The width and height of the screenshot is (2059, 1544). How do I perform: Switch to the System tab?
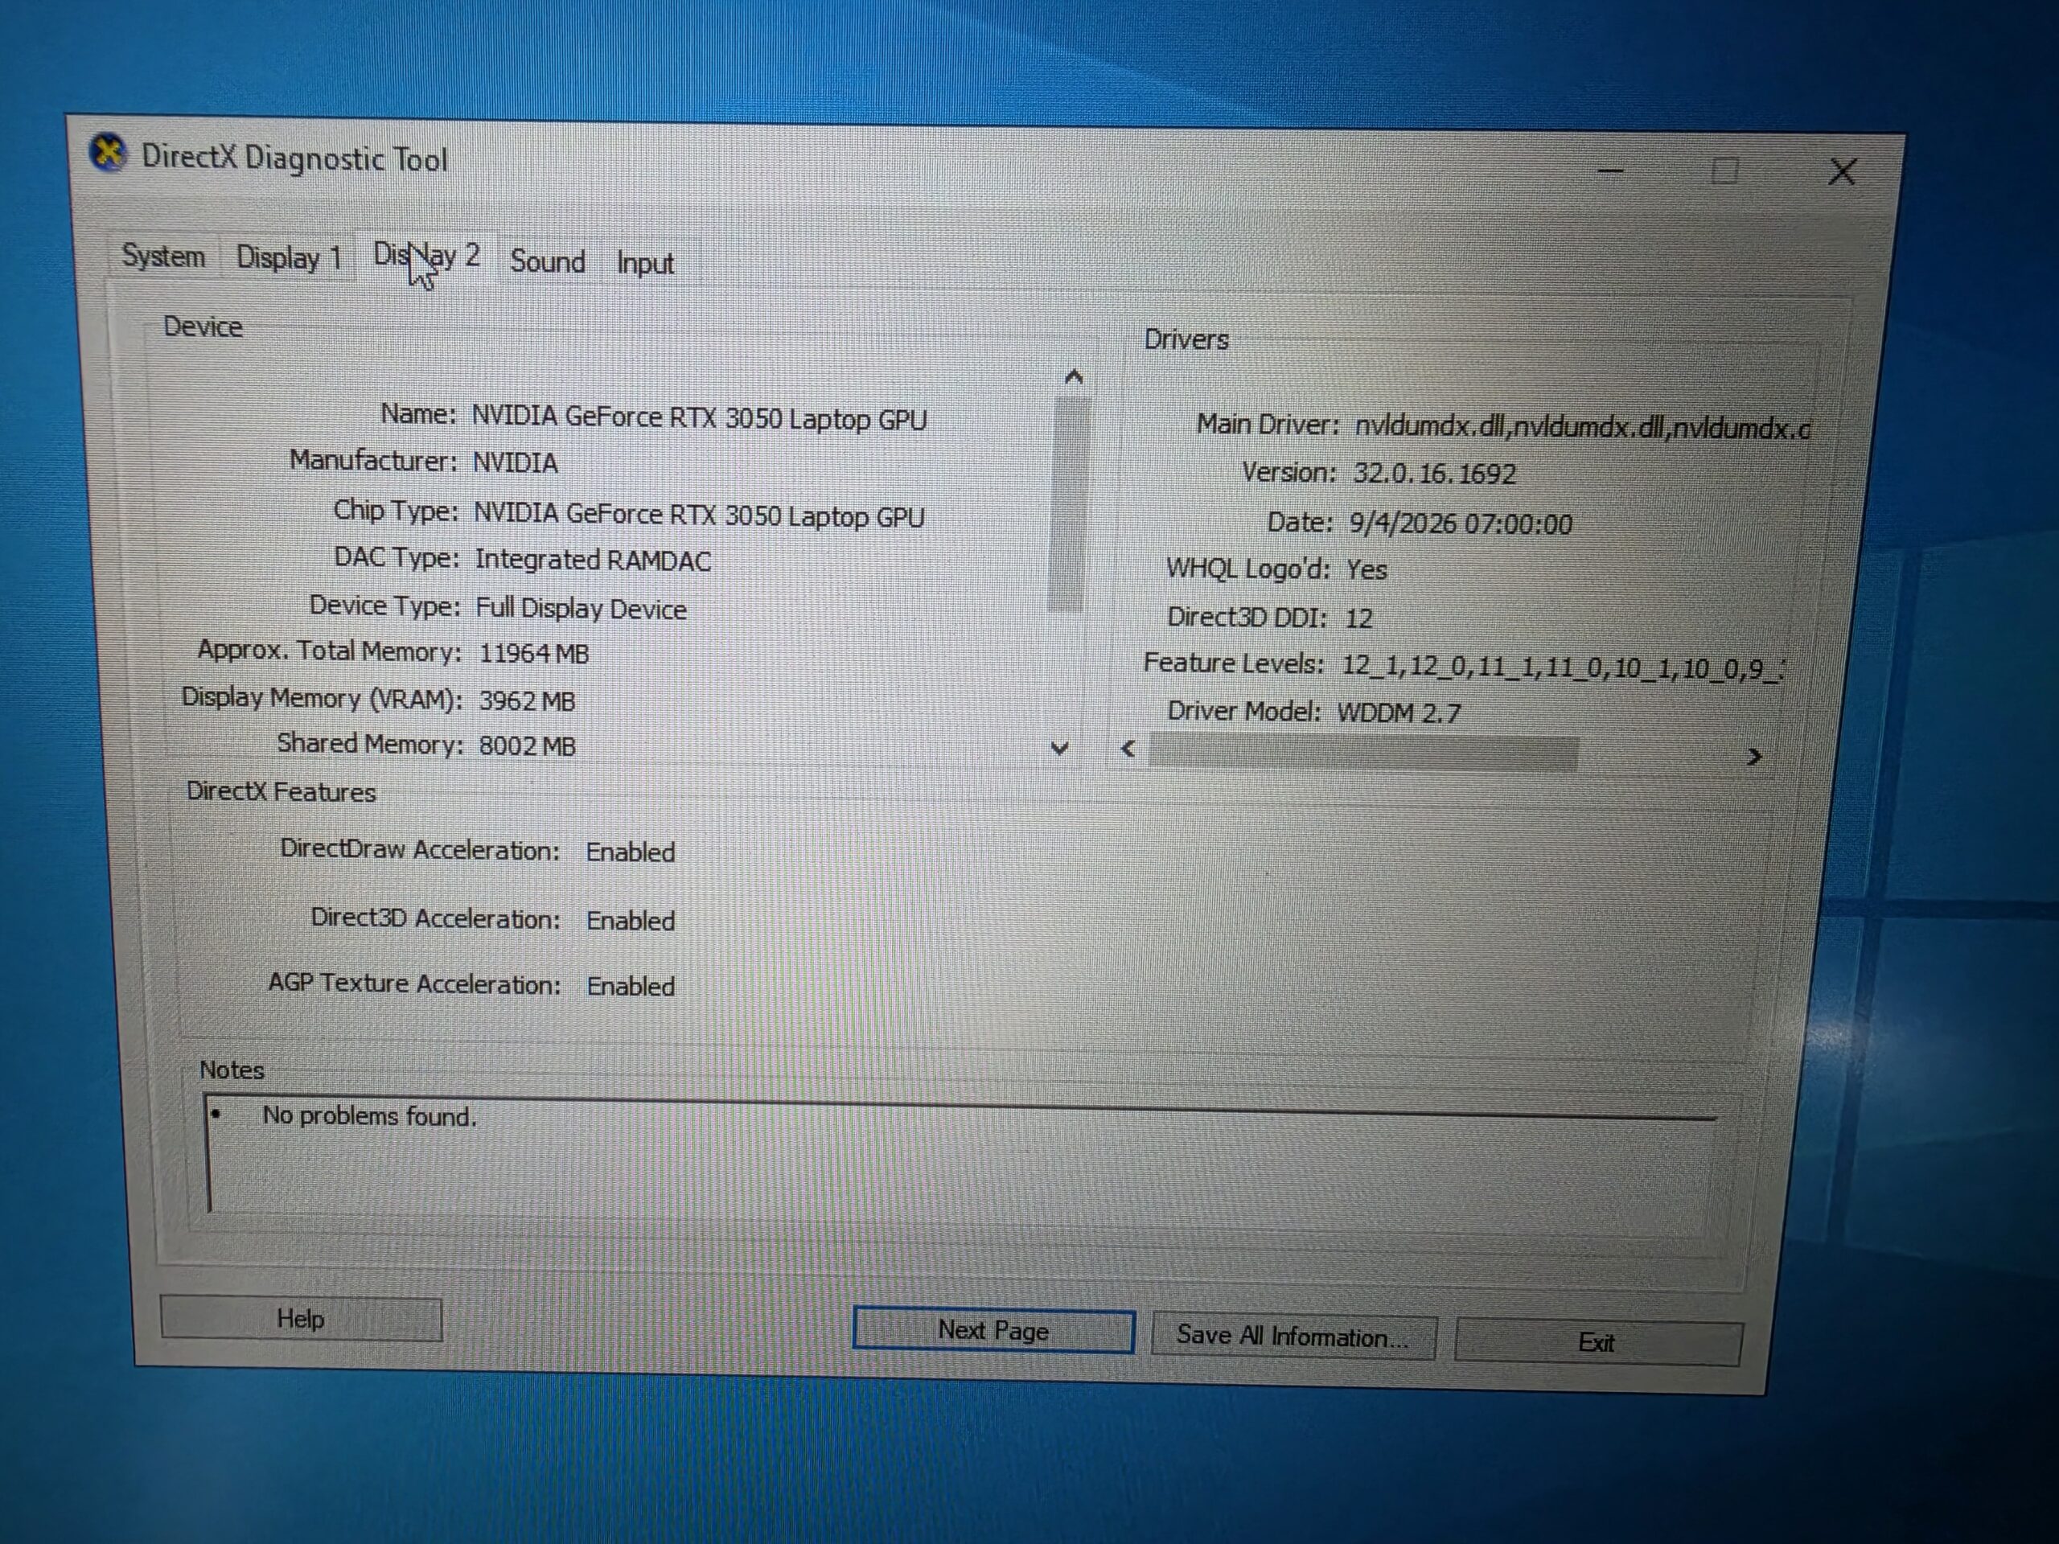point(164,255)
